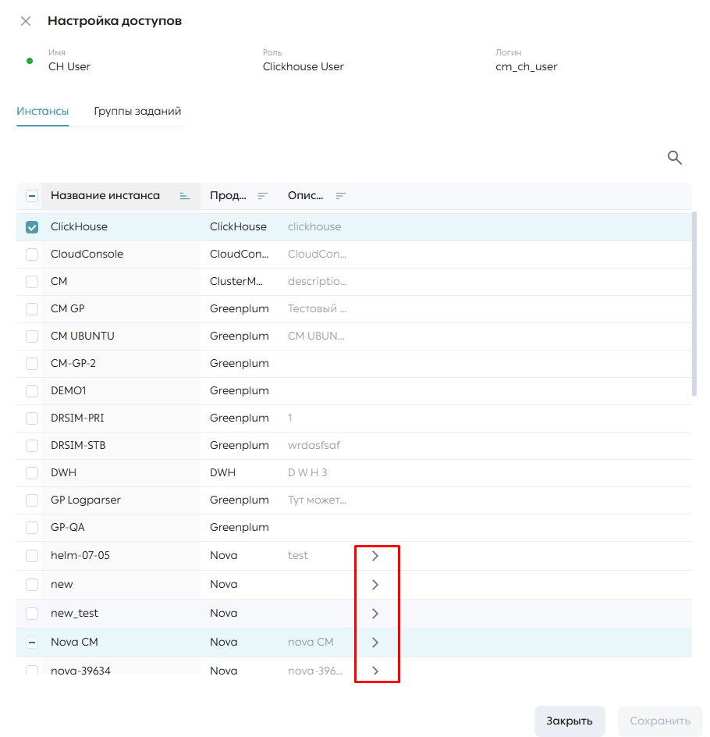Open the instance search magnifier
Viewport: 710px width, 737px height.
coord(674,158)
